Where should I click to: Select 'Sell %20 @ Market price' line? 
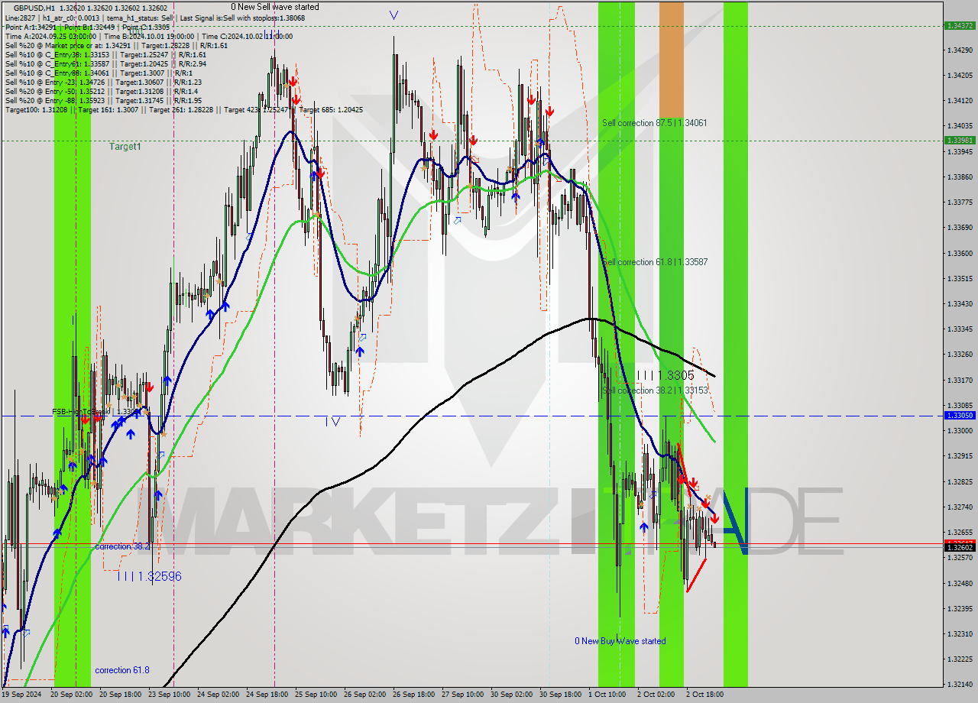click(x=116, y=45)
